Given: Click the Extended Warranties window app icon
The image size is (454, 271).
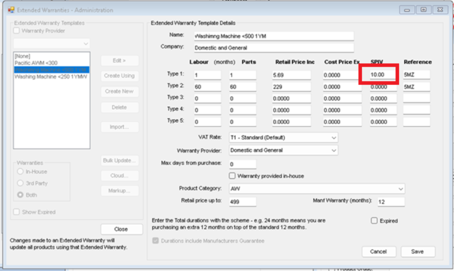Looking at the screenshot, I should 11,10.
